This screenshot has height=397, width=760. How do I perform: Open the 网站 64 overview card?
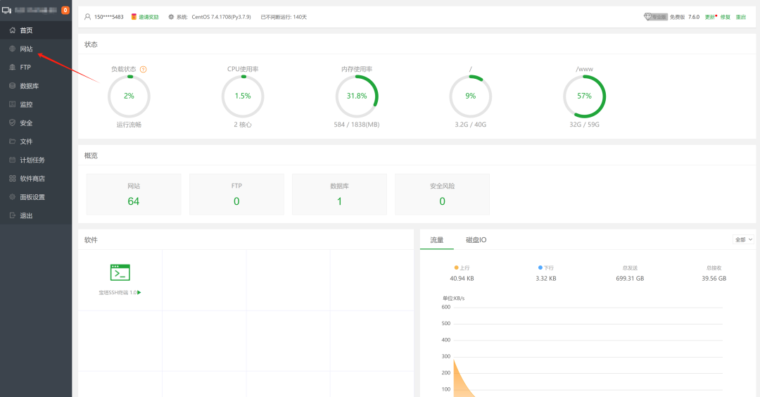[134, 194]
